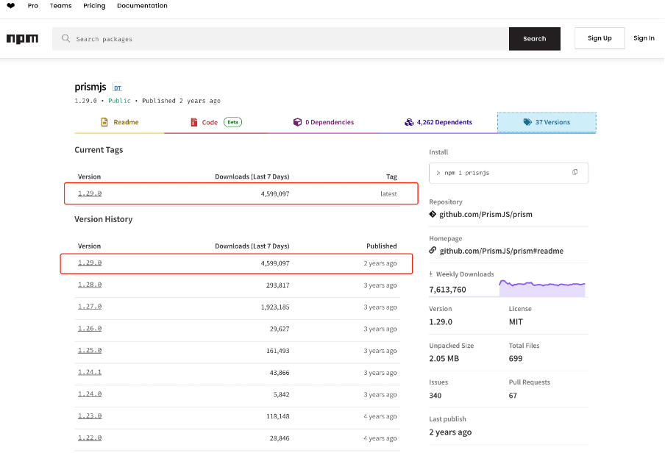Click the 67 pull requests count
The height and width of the screenshot is (453, 665).
coord(513,396)
